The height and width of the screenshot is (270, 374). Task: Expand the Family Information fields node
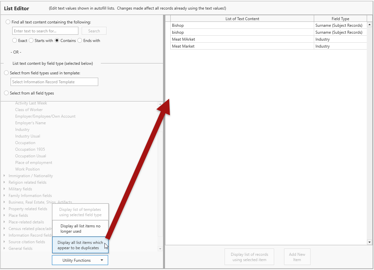pos(4,196)
